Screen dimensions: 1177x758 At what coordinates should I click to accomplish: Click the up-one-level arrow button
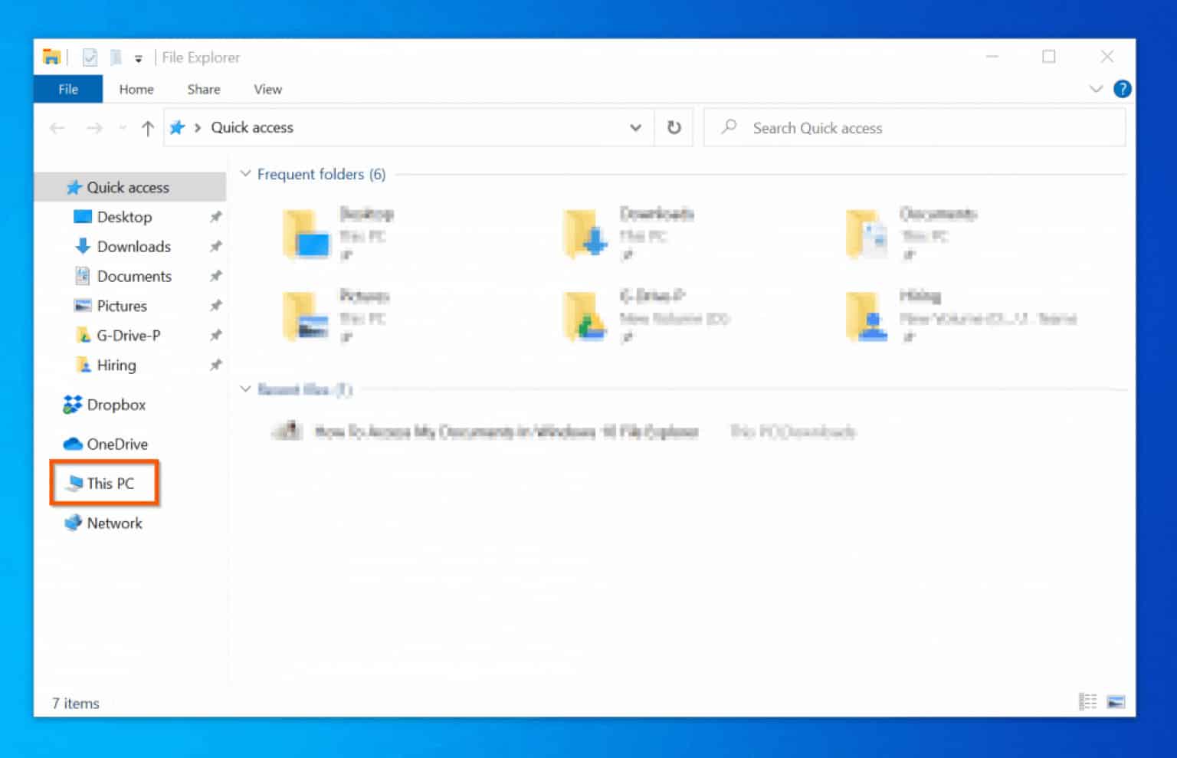(147, 127)
